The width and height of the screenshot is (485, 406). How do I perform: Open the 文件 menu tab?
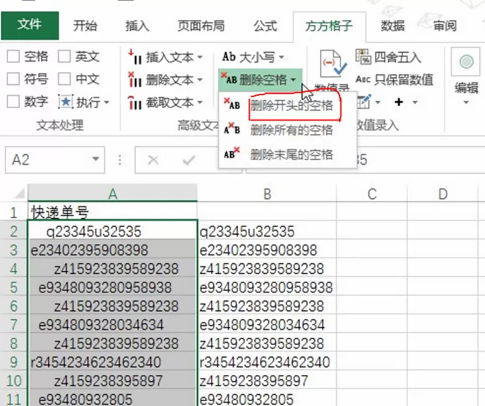point(30,25)
